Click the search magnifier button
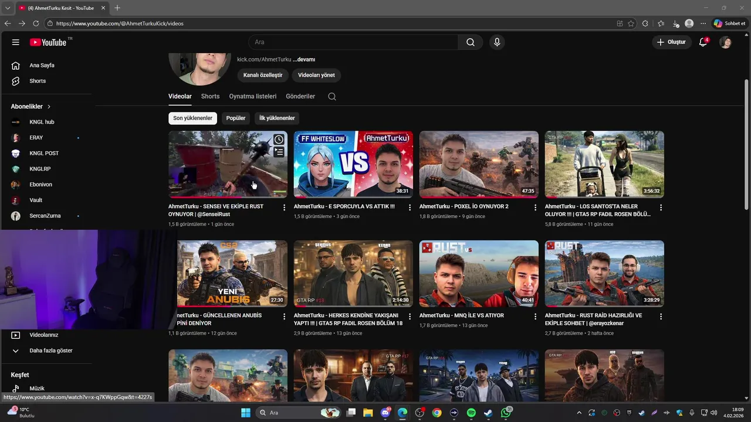This screenshot has height=422, width=751. 471,42
